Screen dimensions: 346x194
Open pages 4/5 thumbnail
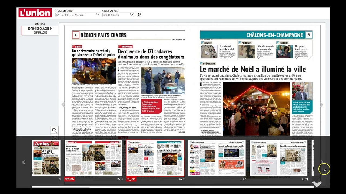tap(155, 158)
